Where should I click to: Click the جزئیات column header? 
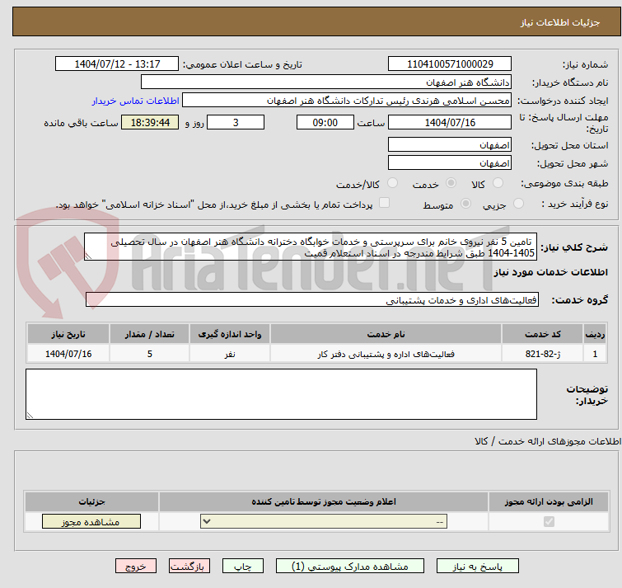pos(91,502)
